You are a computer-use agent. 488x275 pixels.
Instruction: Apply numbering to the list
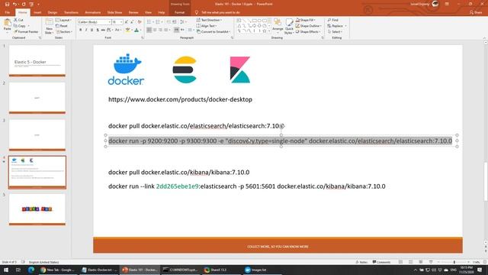(x=159, y=22)
